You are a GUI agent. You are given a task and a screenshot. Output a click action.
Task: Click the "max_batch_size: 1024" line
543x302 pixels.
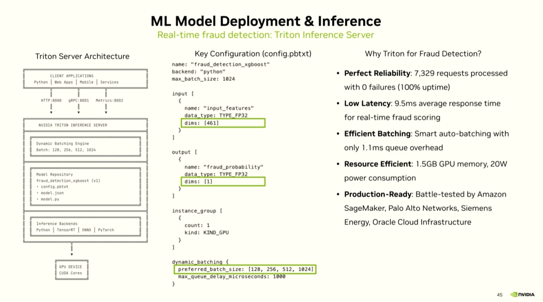(x=203, y=79)
